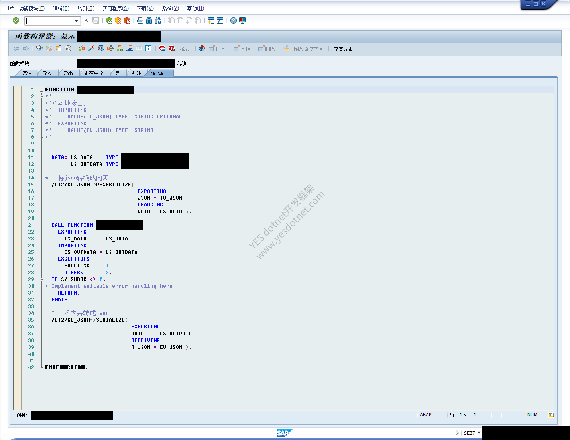Click the Print icon
The height and width of the screenshot is (440, 570).
140,20
